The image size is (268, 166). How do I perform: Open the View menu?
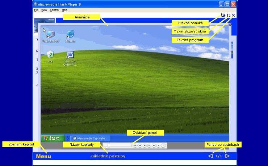point(44,10)
